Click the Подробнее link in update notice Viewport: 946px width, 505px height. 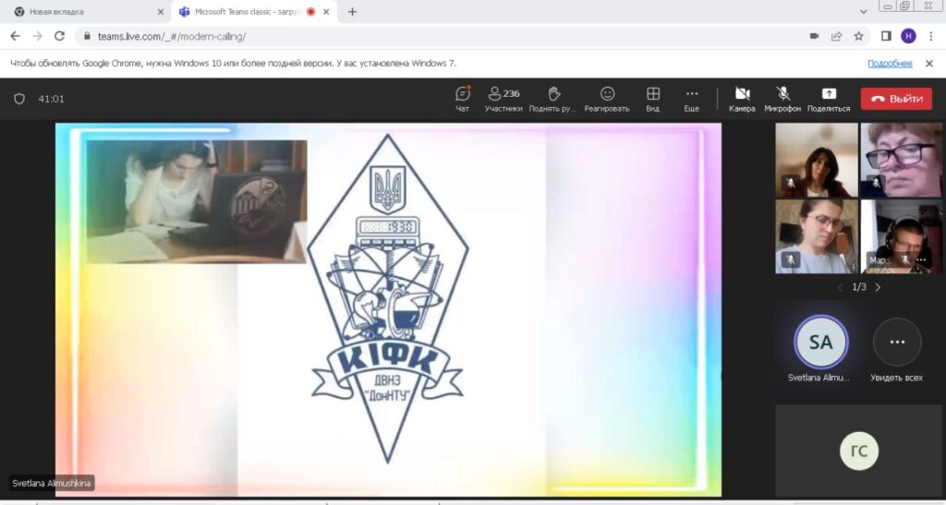(x=890, y=64)
